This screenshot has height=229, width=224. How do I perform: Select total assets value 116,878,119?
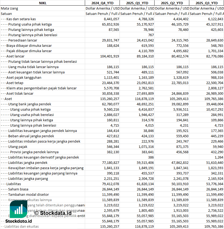tap(144, 99)
